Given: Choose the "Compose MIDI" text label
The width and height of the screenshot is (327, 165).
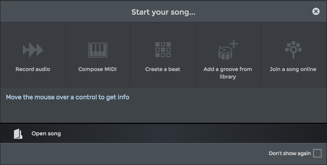Looking at the screenshot, I should tap(98, 69).
